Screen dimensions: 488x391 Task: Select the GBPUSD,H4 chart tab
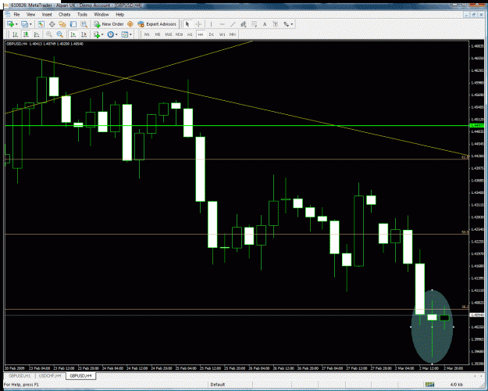80,375
